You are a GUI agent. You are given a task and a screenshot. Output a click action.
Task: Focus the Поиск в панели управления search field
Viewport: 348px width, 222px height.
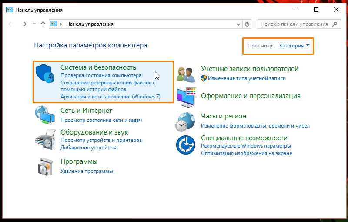298,24
